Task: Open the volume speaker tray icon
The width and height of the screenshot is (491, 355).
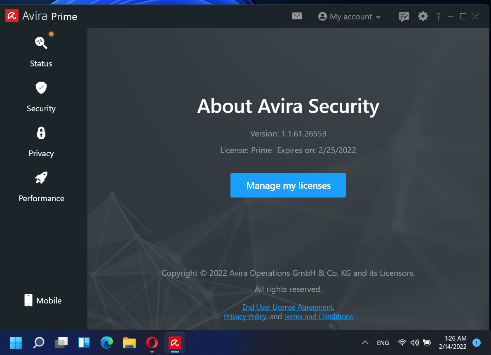Action: point(415,343)
